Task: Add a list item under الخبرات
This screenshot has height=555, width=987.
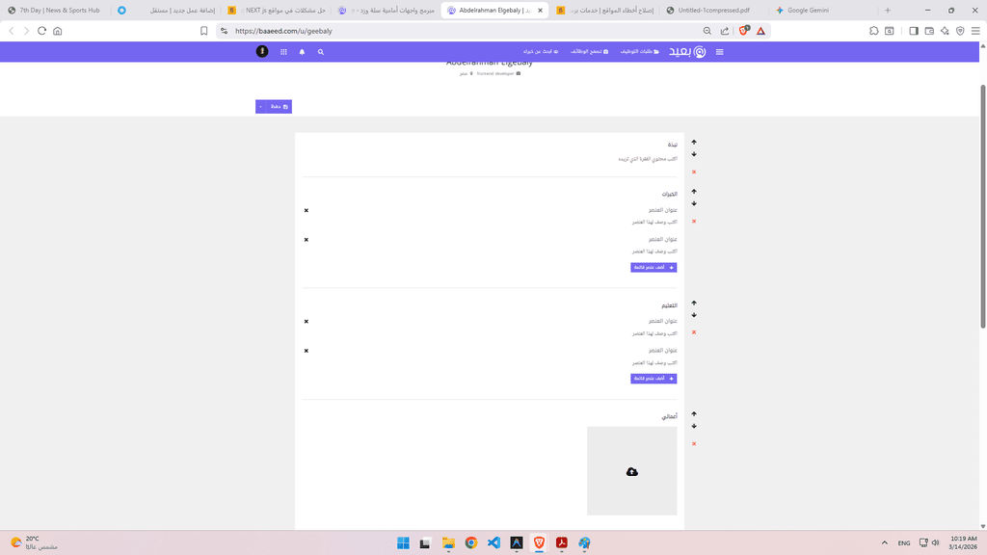Action: point(654,268)
